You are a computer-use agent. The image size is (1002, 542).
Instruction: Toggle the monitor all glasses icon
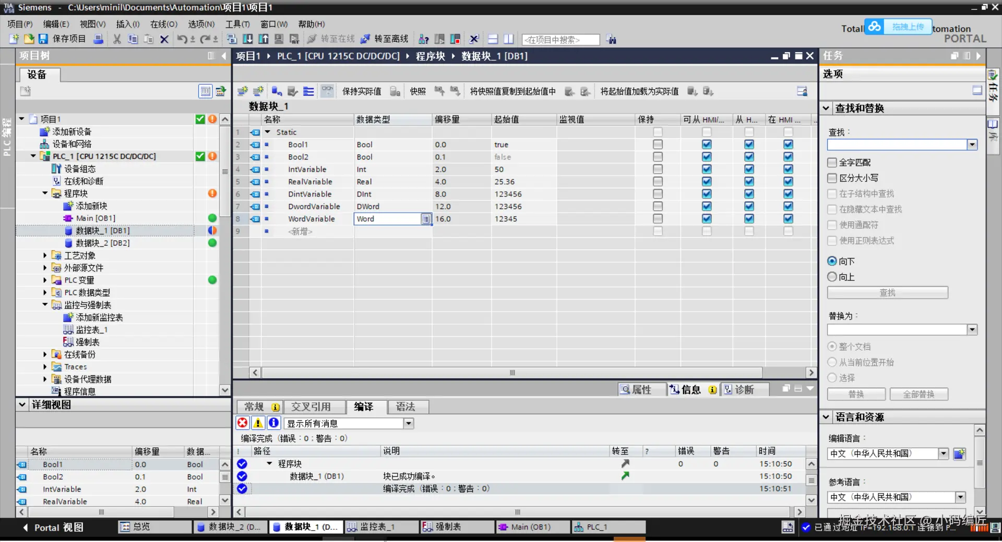327,91
